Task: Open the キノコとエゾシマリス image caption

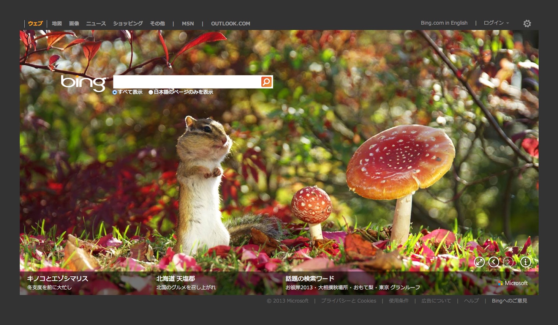Action: tap(57, 279)
